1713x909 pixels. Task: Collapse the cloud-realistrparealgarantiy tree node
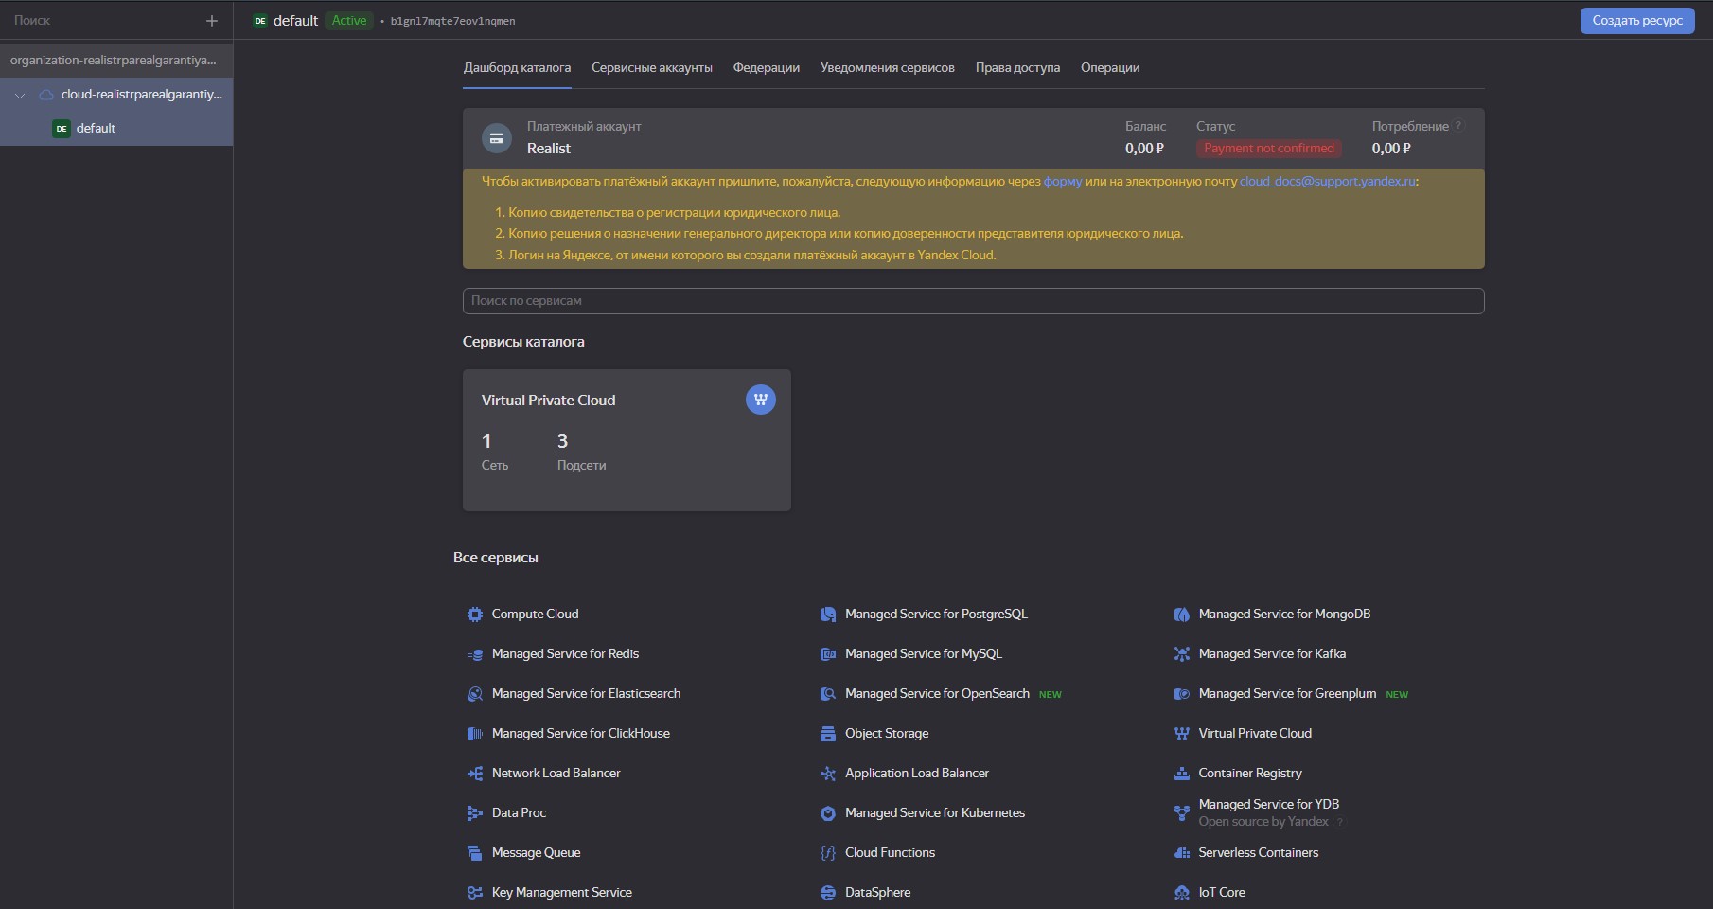click(20, 95)
